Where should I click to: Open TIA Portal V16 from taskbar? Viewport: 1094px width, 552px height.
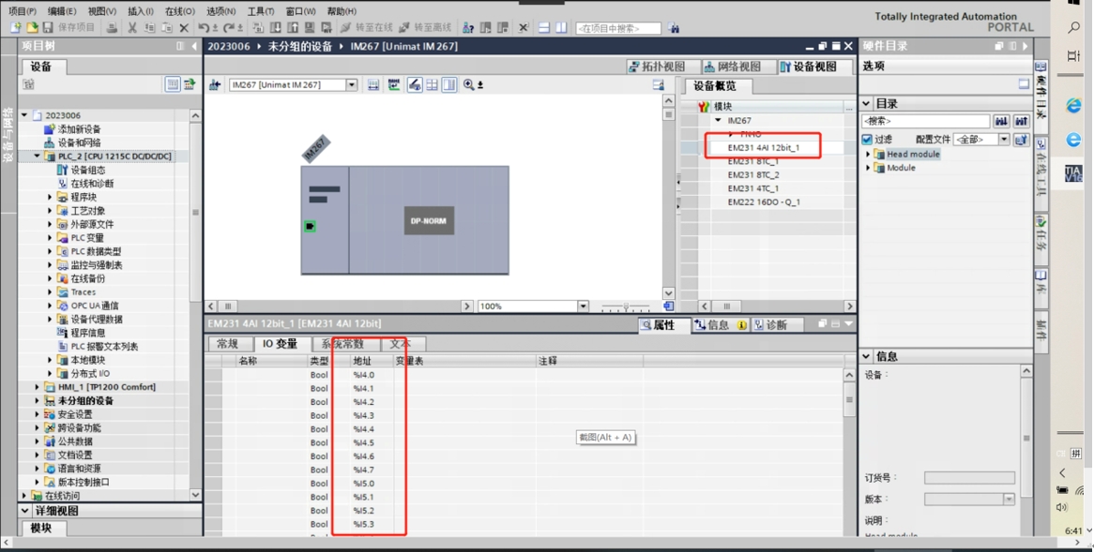(x=1073, y=173)
